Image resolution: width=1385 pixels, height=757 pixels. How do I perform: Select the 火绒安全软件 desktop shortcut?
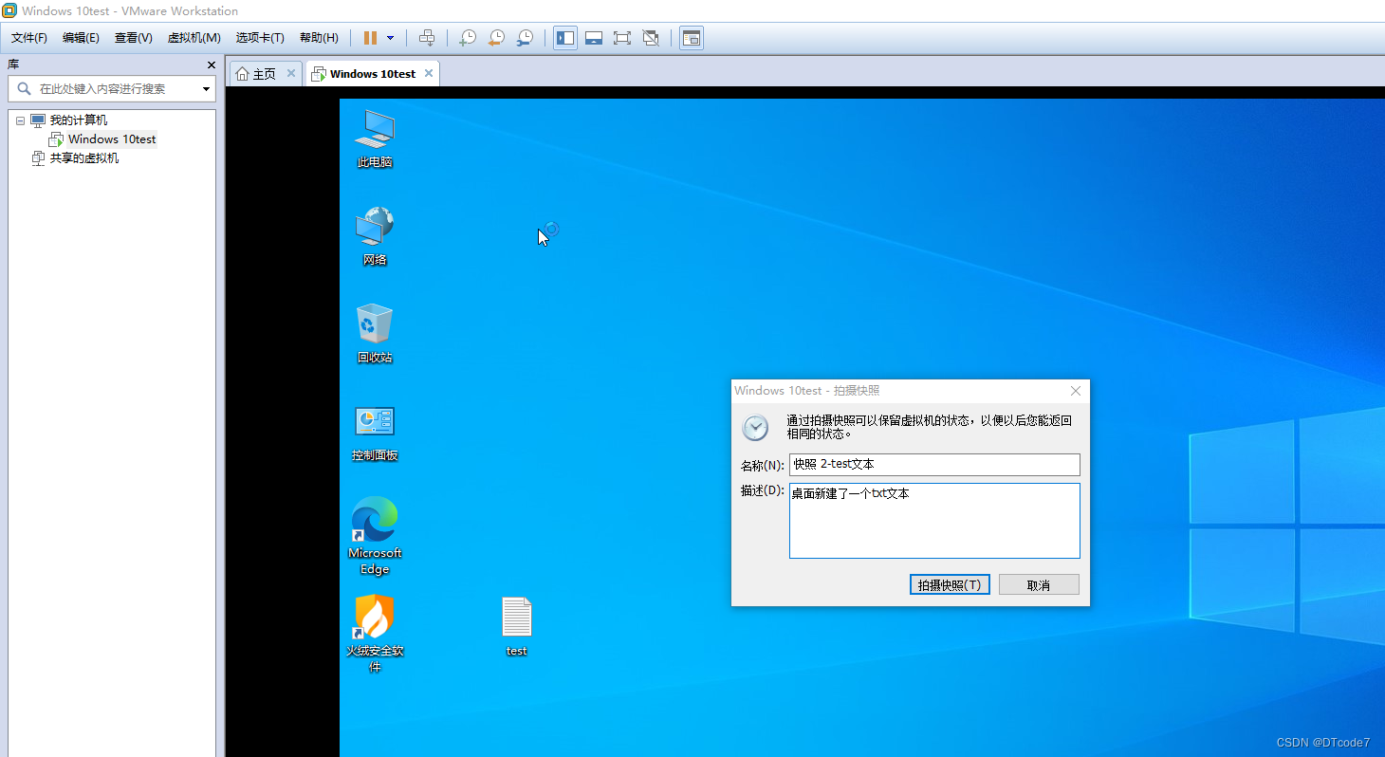tap(375, 634)
